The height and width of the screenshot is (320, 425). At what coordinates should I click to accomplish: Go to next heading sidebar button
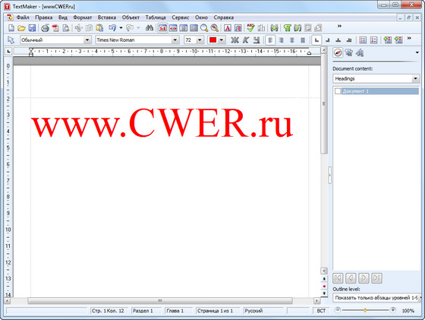click(x=364, y=278)
